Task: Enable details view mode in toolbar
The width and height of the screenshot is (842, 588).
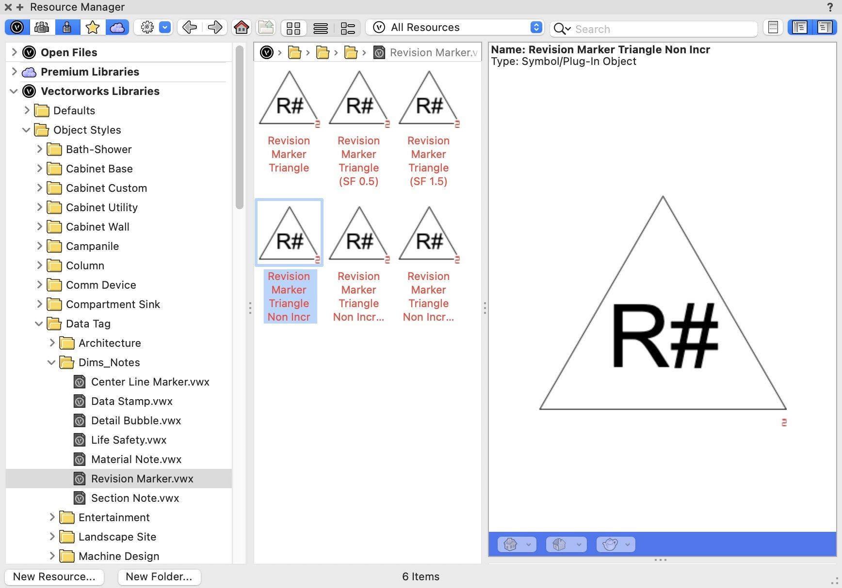Action: coord(348,28)
